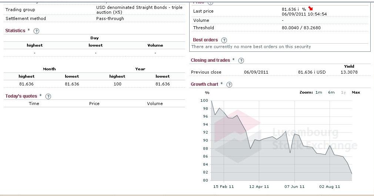Screen dimensions: 374x196
Task: Switch chart zoom to 6m
Action: click(x=331, y=92)
